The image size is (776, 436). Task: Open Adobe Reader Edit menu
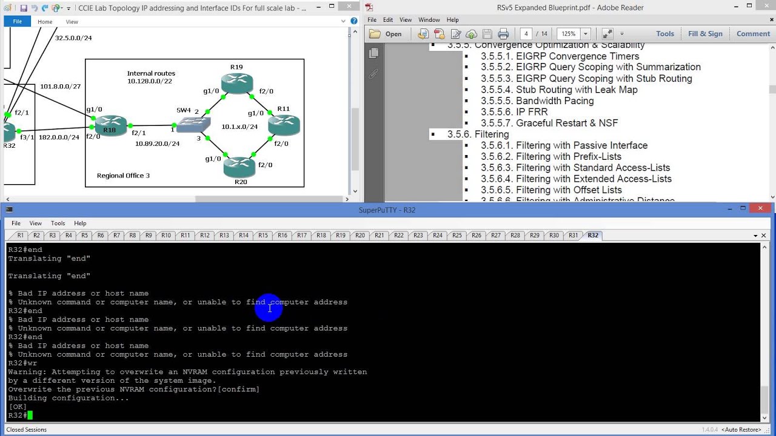pos(388,20)
